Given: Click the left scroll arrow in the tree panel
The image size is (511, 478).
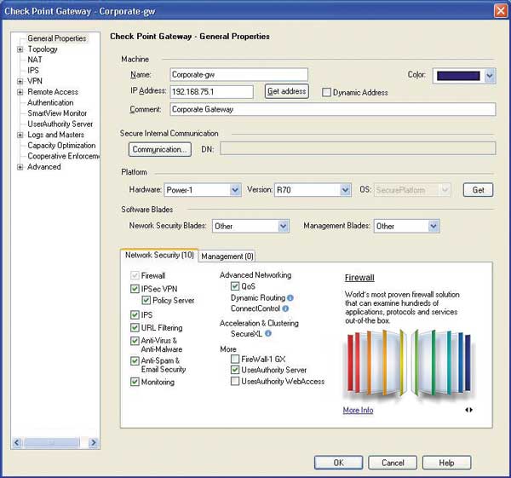Looking at the screenshot, I should [x=17, y=442].
